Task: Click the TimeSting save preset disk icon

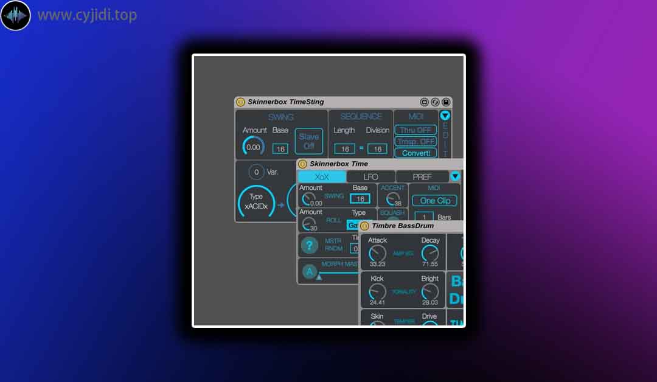Action: pos(446,102)
